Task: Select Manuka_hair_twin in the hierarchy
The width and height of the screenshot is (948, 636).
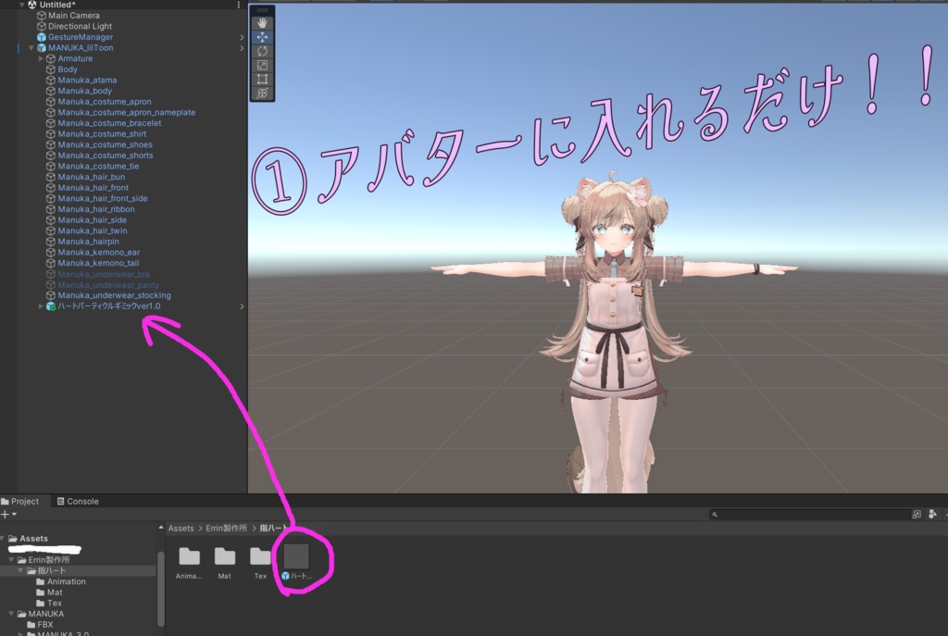Action: (x=93, y=231)
